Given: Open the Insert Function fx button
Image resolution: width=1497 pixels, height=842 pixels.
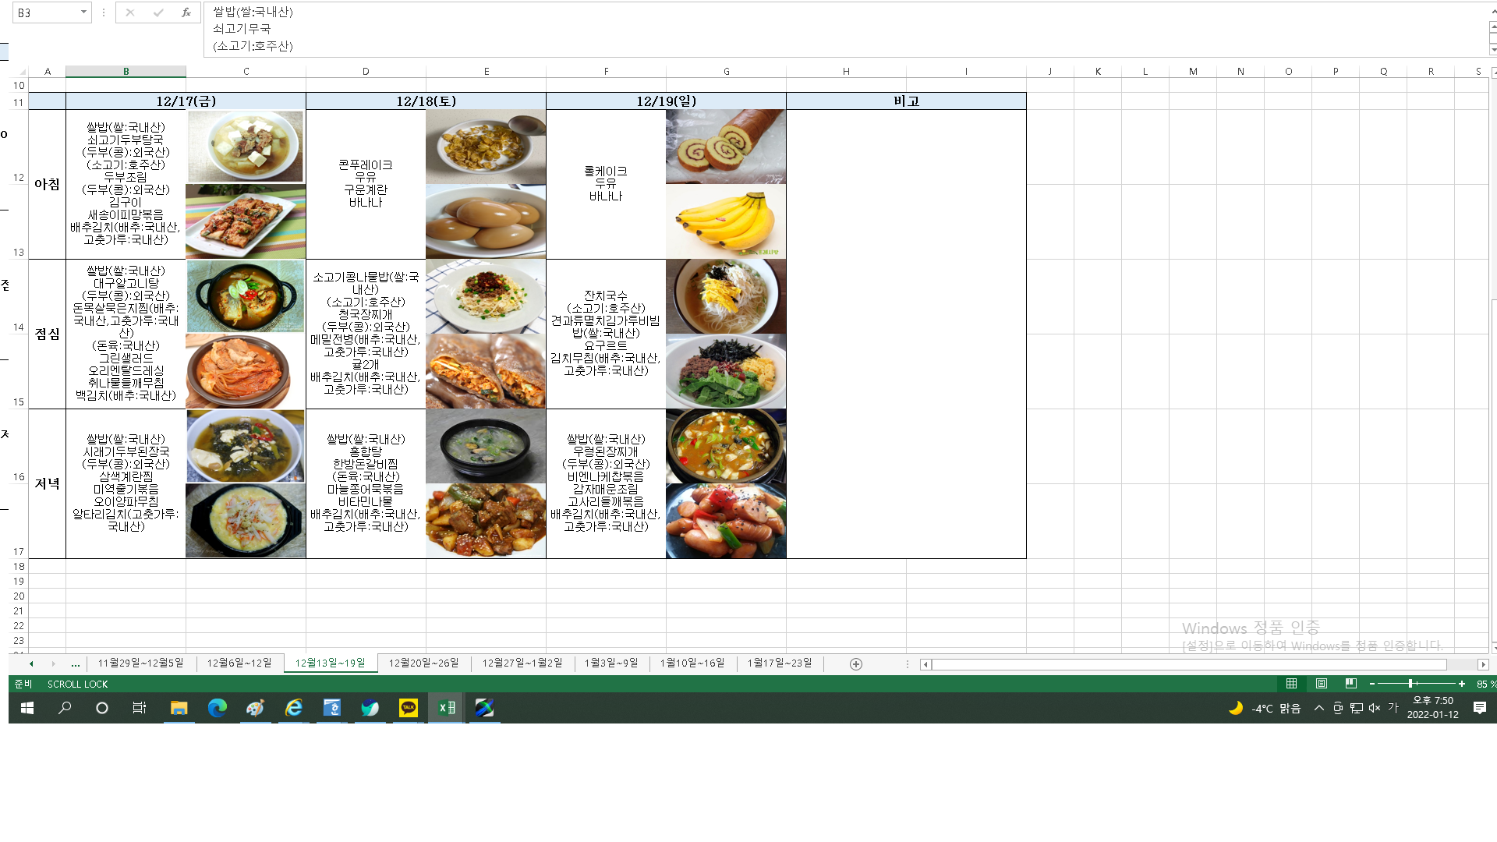Looking at the screenshot, I should pyautogui.click(x=186, y=12).
